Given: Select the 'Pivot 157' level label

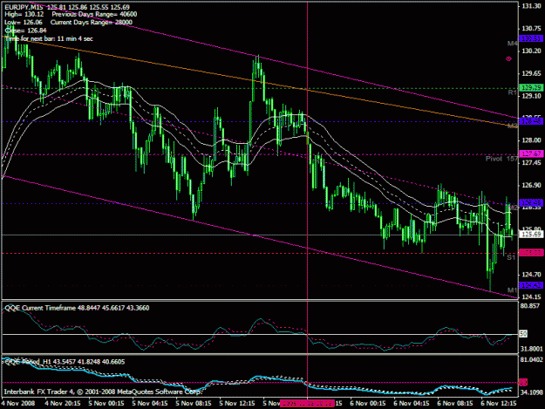Looking at the screenshot, I should click(x=501, y=159).
